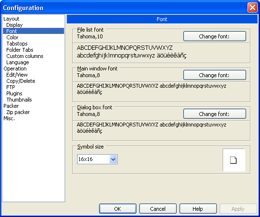The image size is (260, 217).
Task: Open the Symbol size dropdown arrow
Action: click(x=113, y=159)
